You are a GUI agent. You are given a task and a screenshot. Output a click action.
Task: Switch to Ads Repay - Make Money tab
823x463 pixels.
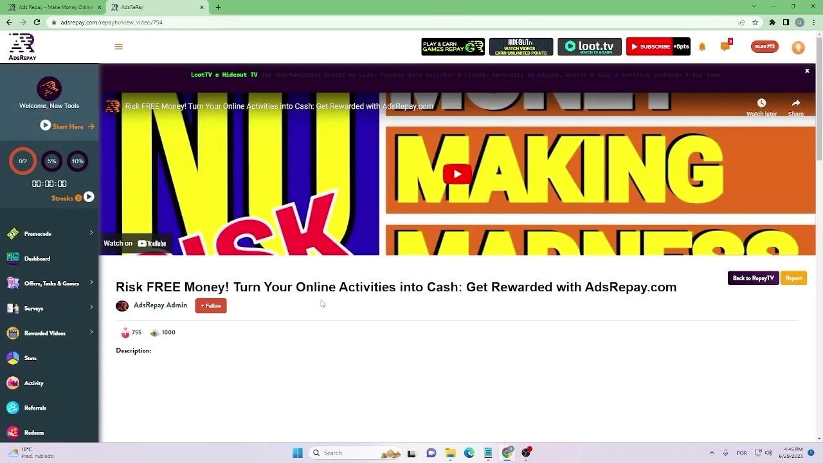point(53,7)
